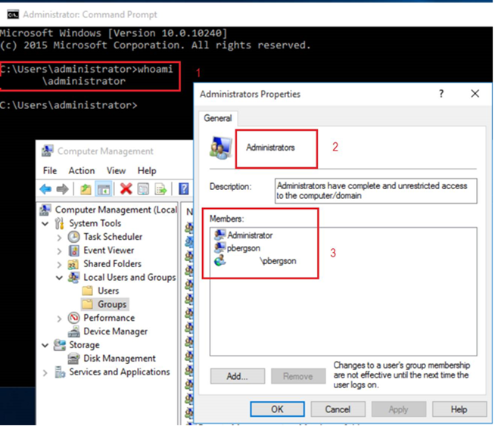Click the Help button in the dialog
The width and height of the screenshot is (495, 426).
click(x=459, y=409)
